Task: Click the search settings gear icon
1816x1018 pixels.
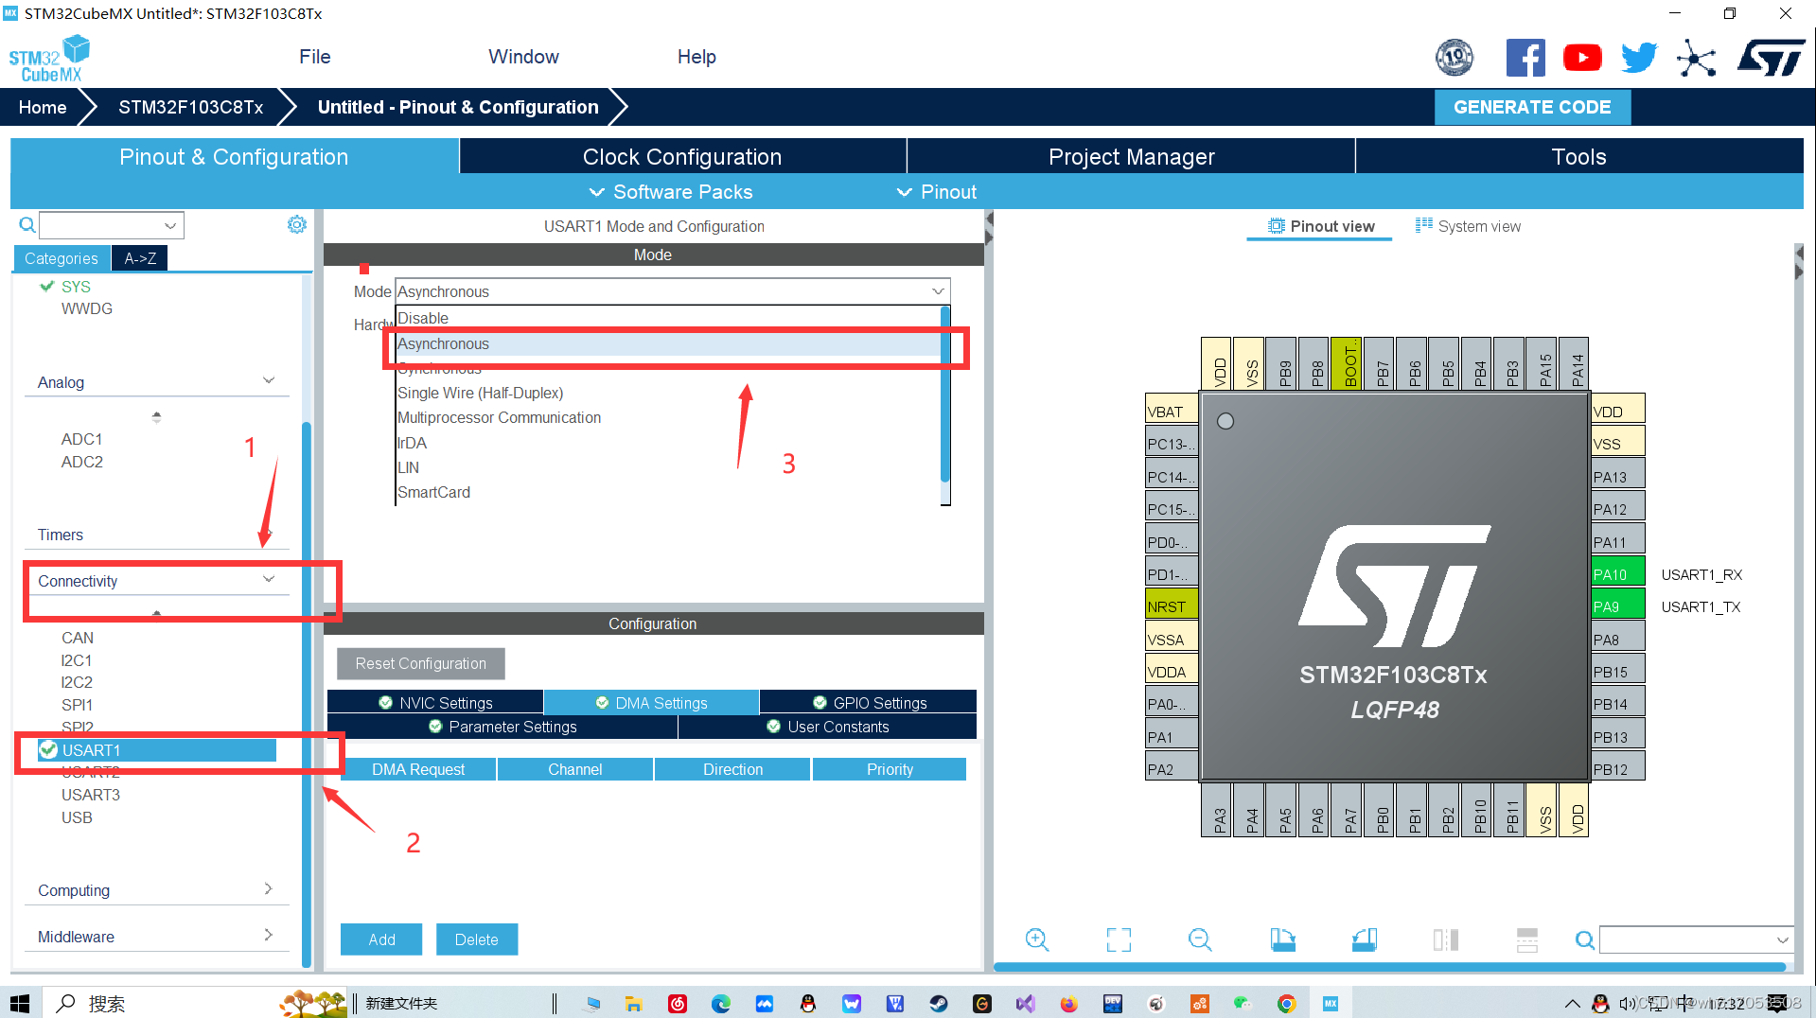Action: pyautogui.click(x=296, y=224)
